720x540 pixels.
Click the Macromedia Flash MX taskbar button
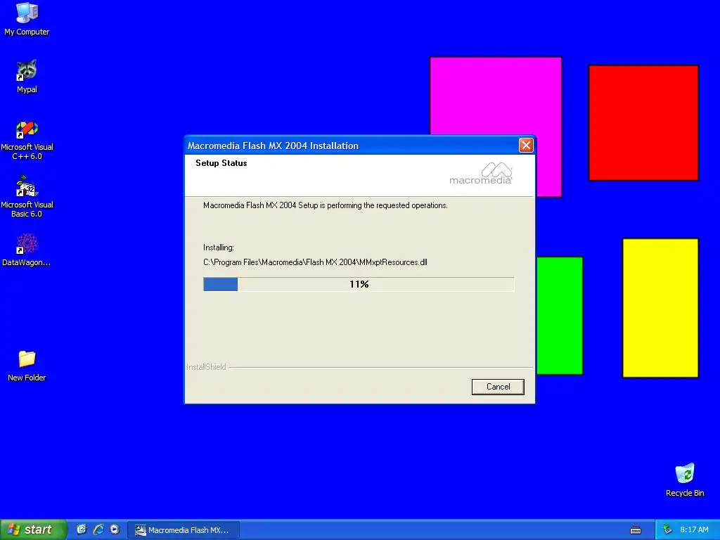point(184,530)
